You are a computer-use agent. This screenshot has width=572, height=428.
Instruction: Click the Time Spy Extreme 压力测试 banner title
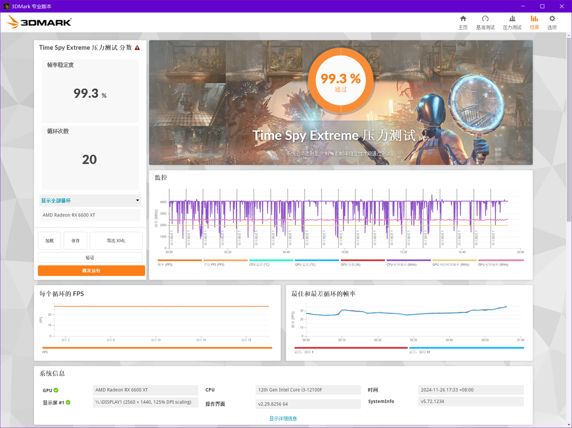pos(334,135)
